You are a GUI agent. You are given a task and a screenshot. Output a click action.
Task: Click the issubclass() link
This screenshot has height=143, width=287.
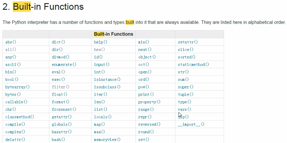click(x=107, y=87)
